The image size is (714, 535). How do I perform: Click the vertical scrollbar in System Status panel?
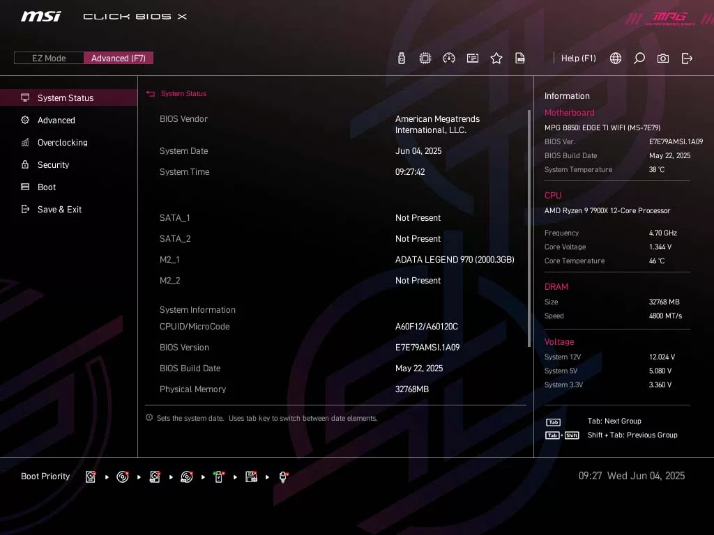(529, 228)
